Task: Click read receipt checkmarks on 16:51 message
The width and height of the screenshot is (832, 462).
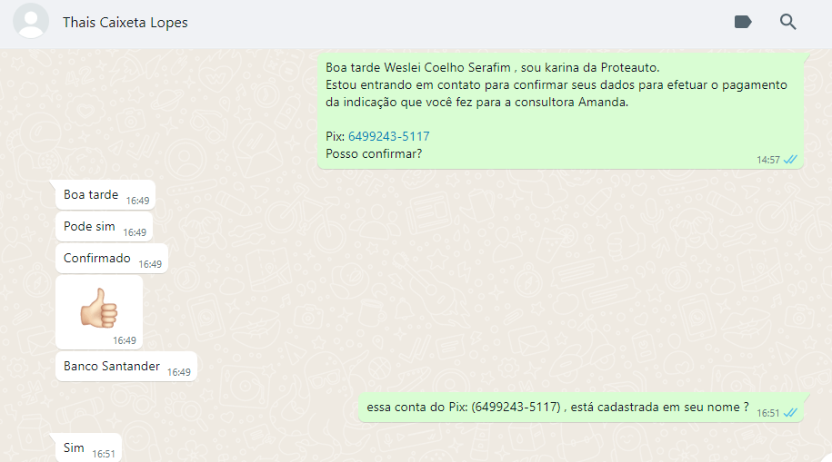Action: 790,413
